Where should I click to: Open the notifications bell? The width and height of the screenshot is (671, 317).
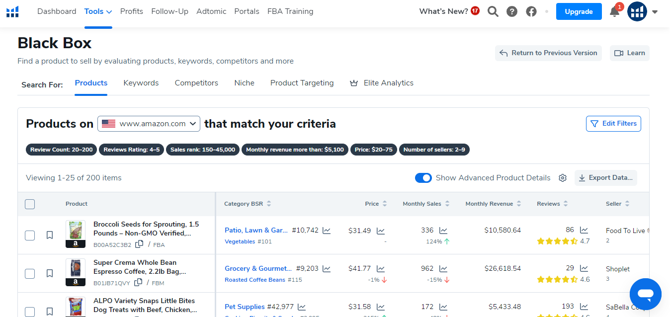(x=614, y=12)
